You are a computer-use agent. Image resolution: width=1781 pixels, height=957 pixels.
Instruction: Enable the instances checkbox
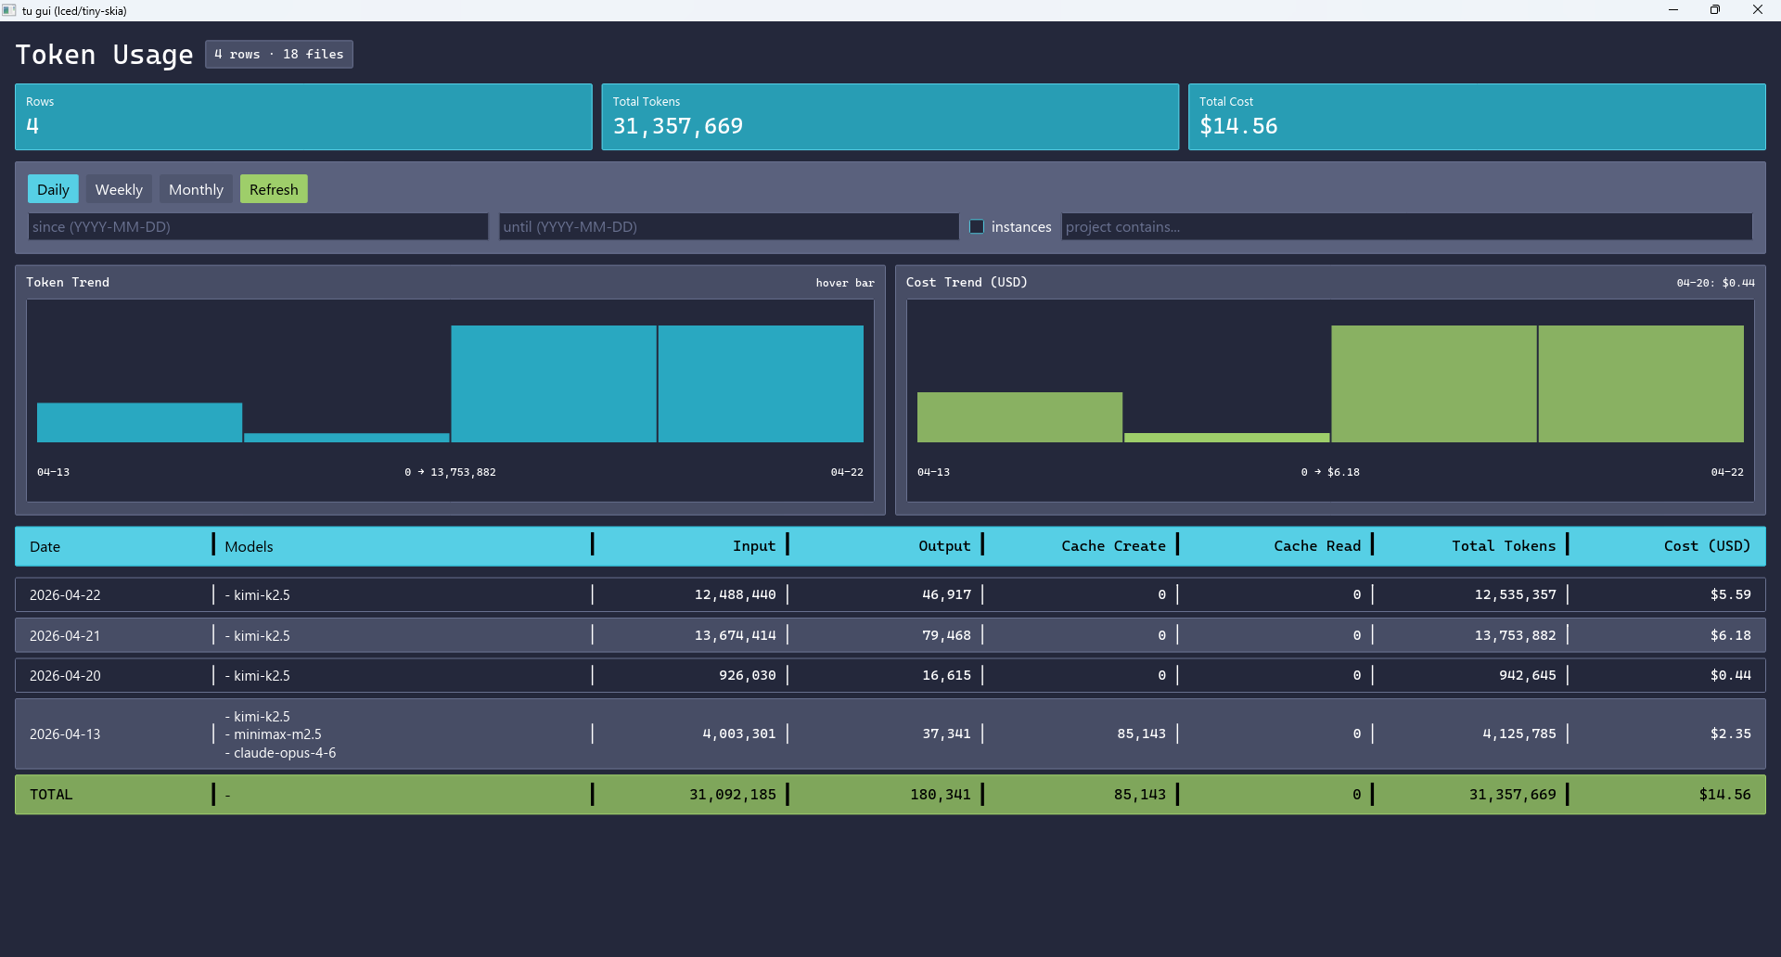pyautogui.click(x=977, y=226)
